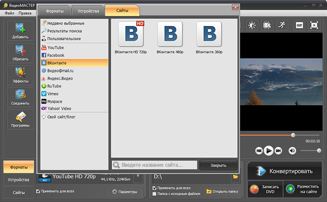Open the Эффекты effects tool
The width and height of the screenshot is (327, 202).
point(20,75)
